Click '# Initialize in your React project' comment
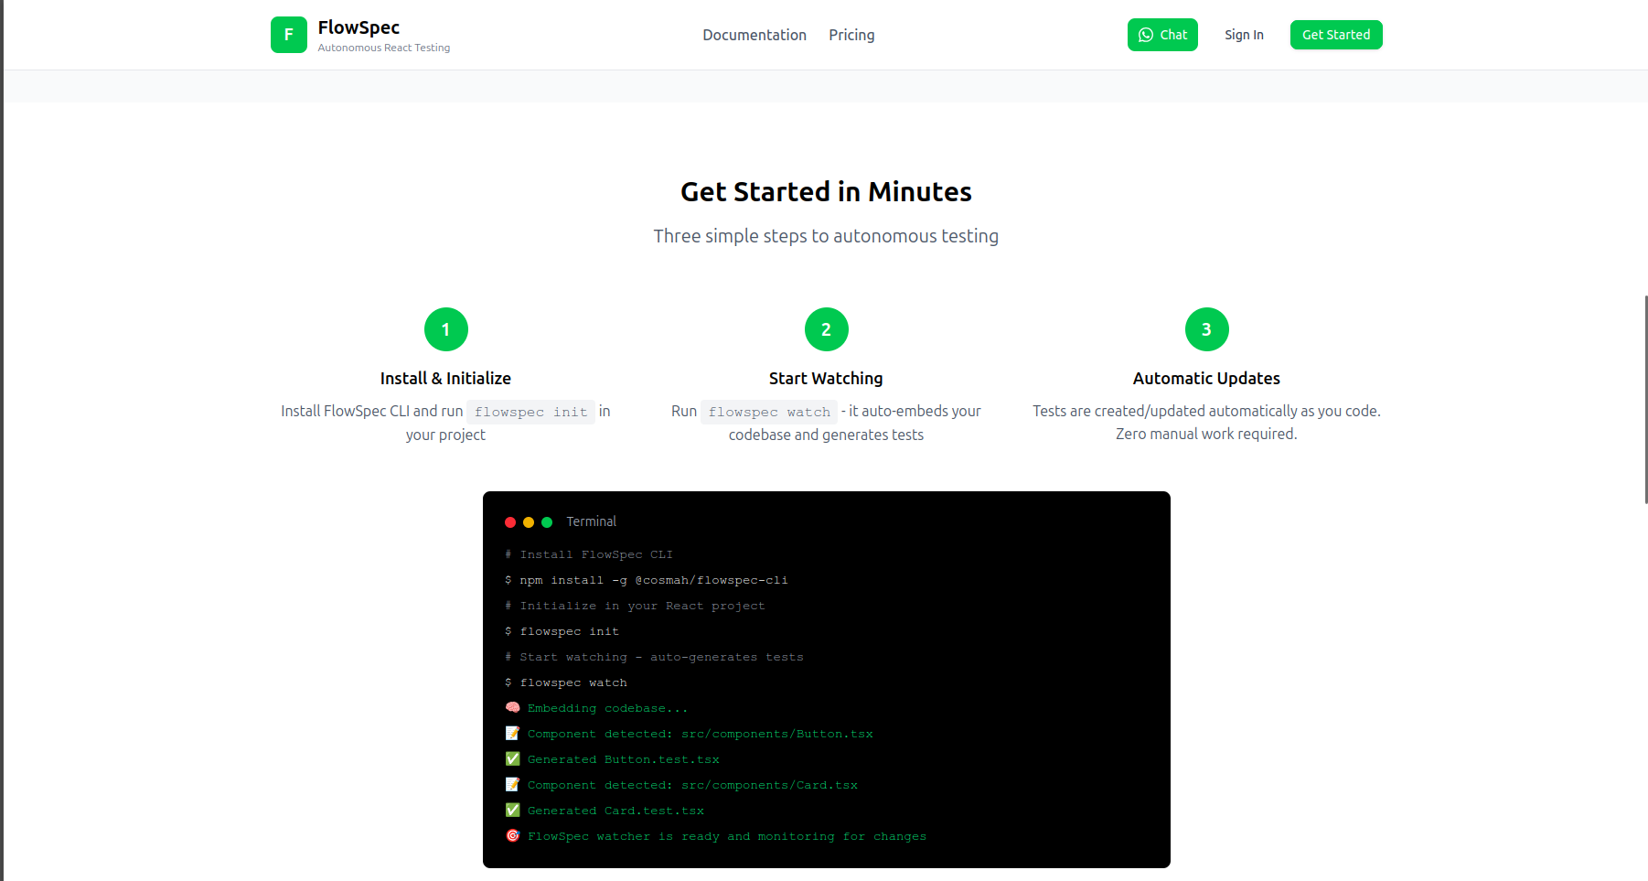 [x=635, y=606]
